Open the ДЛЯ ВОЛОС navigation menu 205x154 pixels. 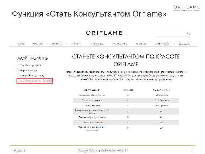(x=97, y=44)
